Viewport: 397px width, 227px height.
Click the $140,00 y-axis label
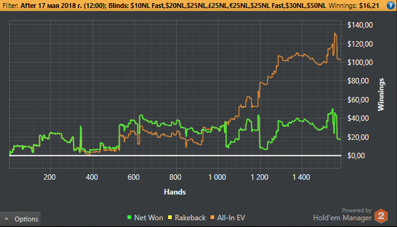pos(360,25)
